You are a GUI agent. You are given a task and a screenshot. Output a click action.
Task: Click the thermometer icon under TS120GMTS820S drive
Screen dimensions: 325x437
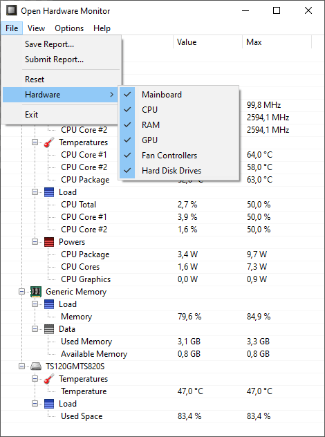49,379
